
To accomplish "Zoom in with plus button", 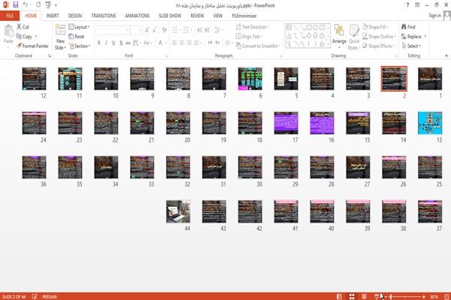I will (x=424, y=296).
